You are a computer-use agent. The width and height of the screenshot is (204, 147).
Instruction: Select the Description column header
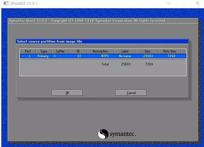coord(100,51)
